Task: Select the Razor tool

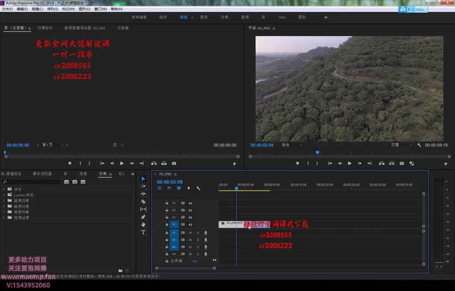Action: pyautogui.click(x=143, y=201)
